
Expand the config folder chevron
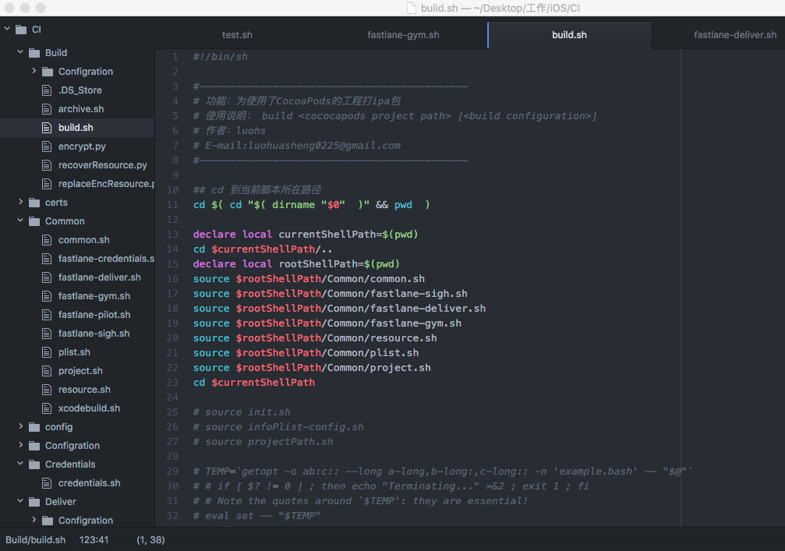pyautogui.click(x=20, y=426)
